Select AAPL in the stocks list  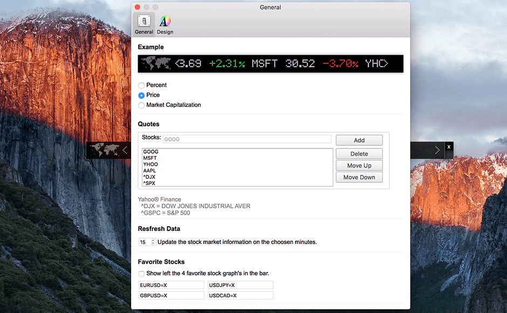click(237, 171)
